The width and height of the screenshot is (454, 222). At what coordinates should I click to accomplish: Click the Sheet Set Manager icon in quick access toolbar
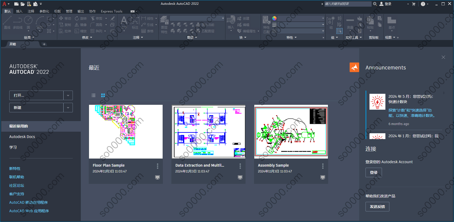point(35,4)
